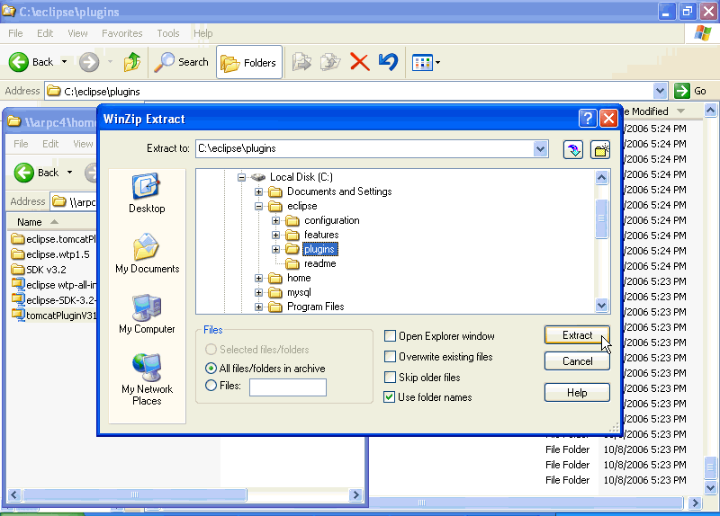The height and width of the screenshot is (516, 720).
Task: Select My Computer shortcut icon
Action: click(x=147, y=308)
